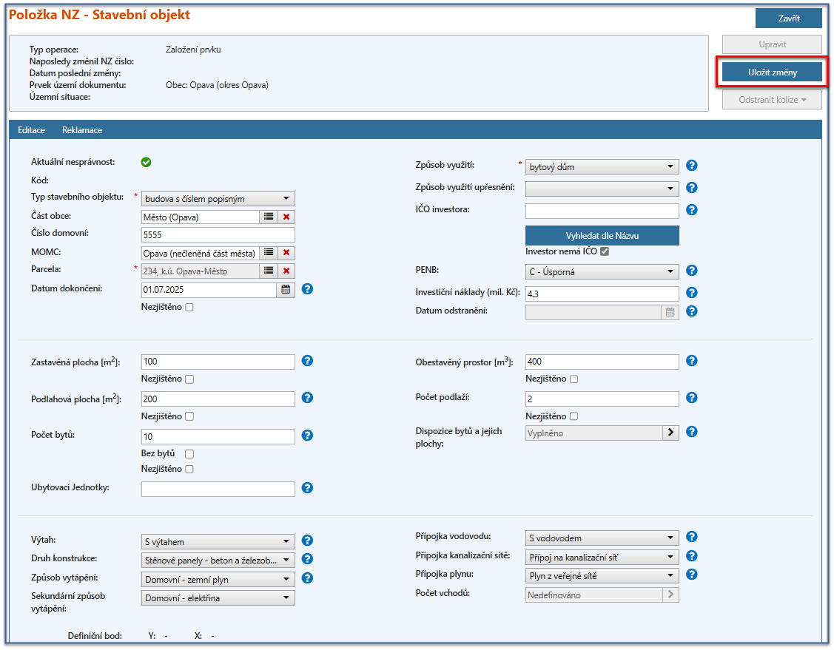Open help icon beside Počet bytů
Screen dimensions: 834x650
pos(308,436)
